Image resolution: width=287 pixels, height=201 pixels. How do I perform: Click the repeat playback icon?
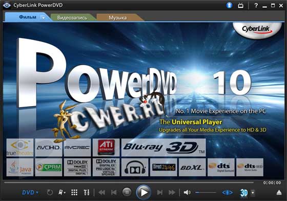coord(50,193)
